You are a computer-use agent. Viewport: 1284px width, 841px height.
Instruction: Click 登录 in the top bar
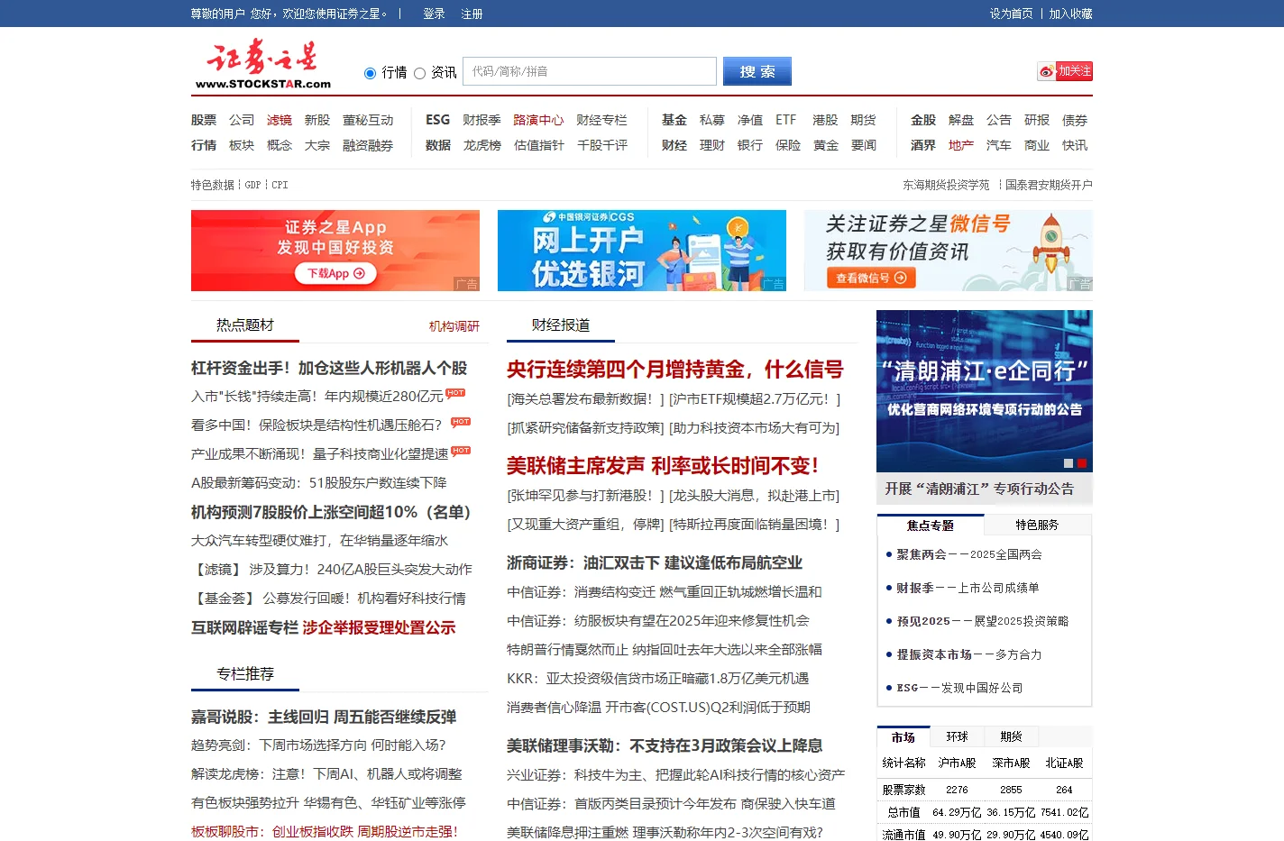point(434,14)
